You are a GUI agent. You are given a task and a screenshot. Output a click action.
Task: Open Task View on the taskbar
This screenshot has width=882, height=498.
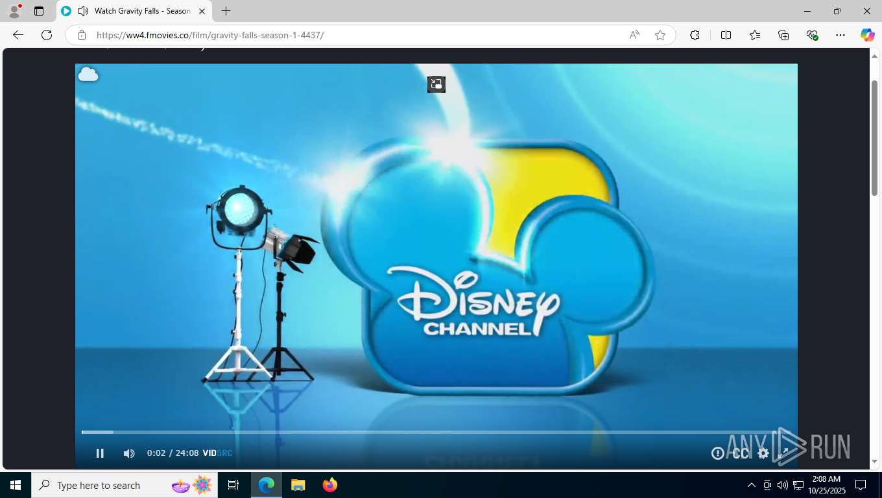pos(233,485)
